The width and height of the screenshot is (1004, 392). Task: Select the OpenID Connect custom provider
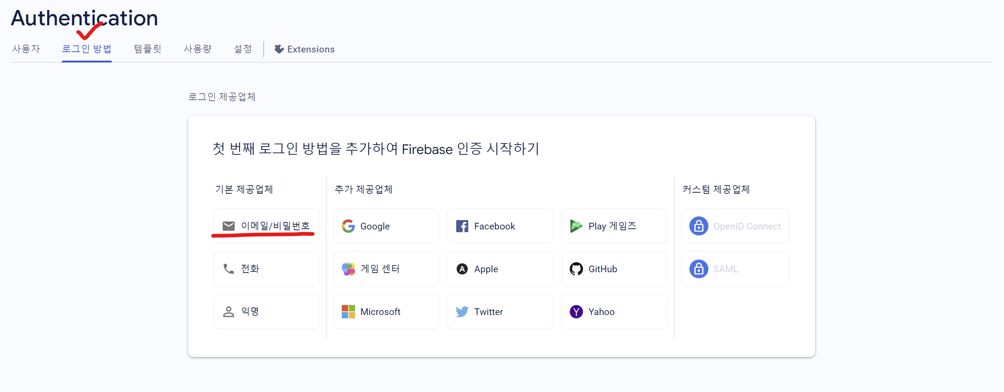tap(735, 226)
